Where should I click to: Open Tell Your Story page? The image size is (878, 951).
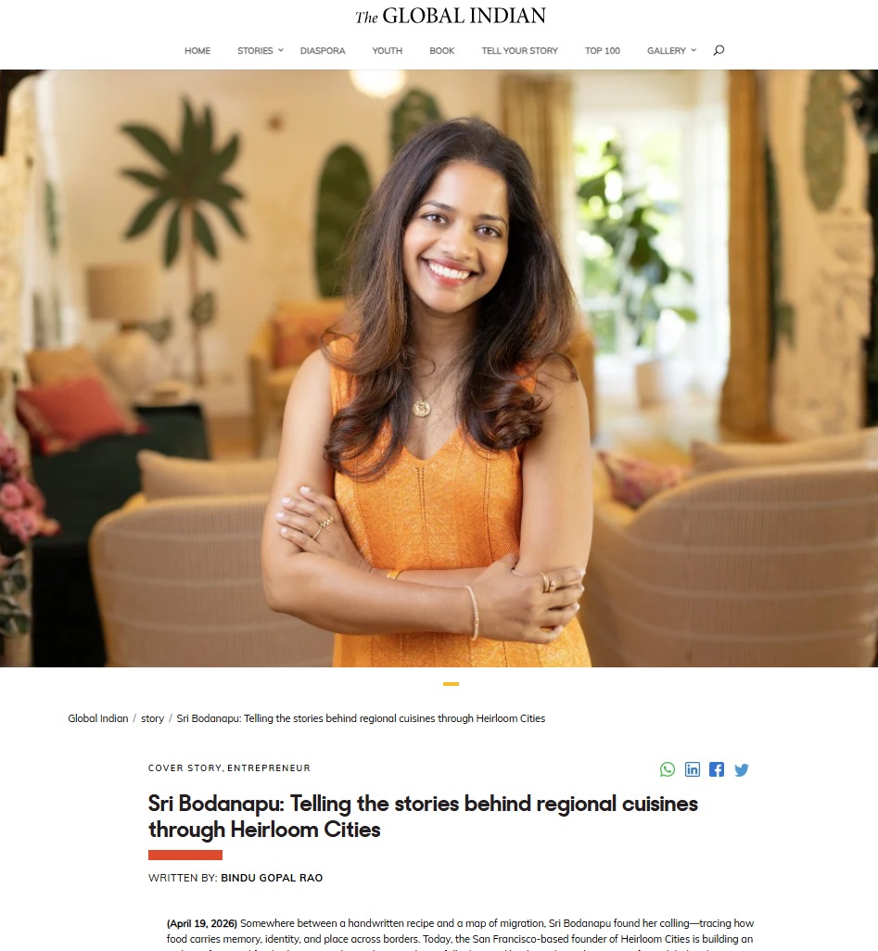coord(519,51)
